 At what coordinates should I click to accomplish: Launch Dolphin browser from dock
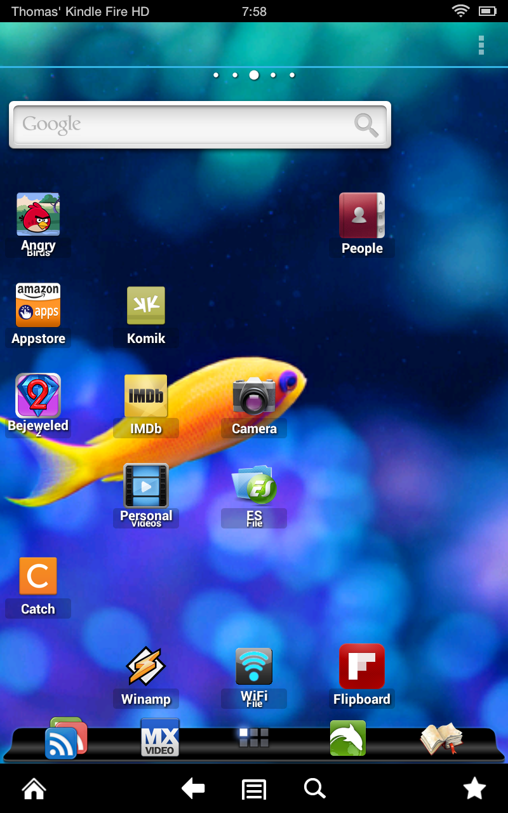(348, 738)
